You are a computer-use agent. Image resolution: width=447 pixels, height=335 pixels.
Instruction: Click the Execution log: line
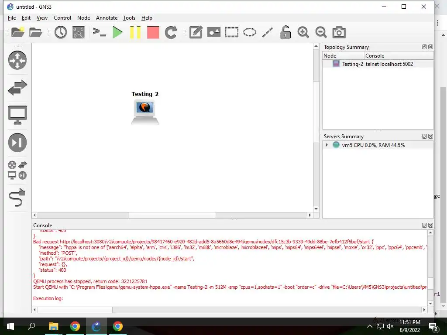(x=48, y=298)
